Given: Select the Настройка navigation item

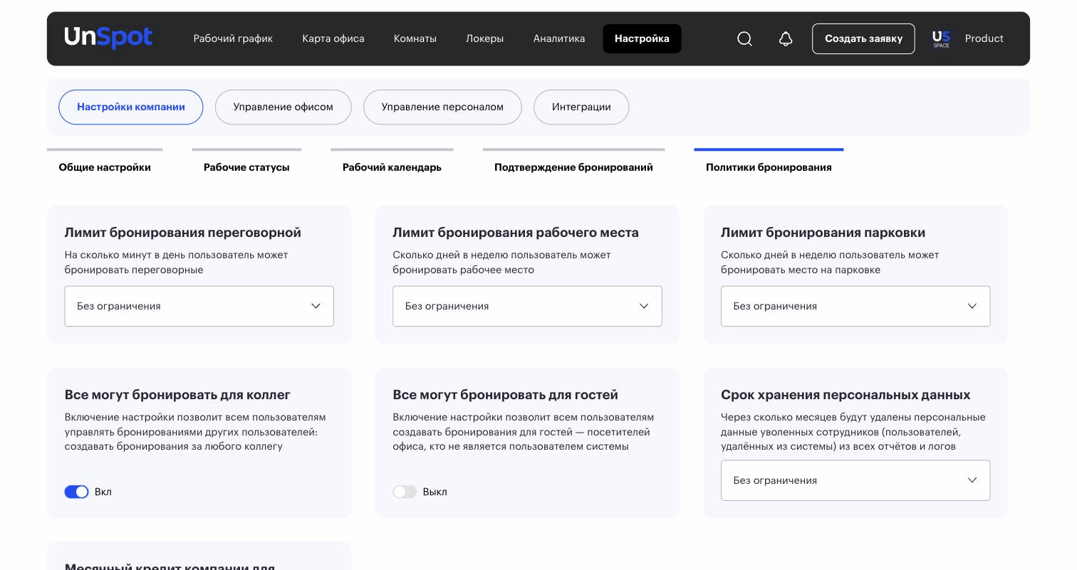Looking at the screenshot, I should [642, 38].
